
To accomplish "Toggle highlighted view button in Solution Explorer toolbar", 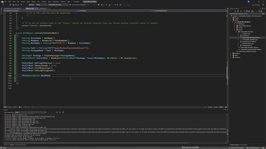I will pos(252,11).
